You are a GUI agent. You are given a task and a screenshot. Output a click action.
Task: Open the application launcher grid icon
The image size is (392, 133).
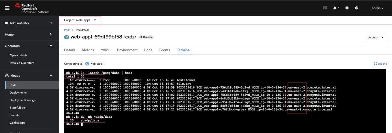(x=325, y=8)
